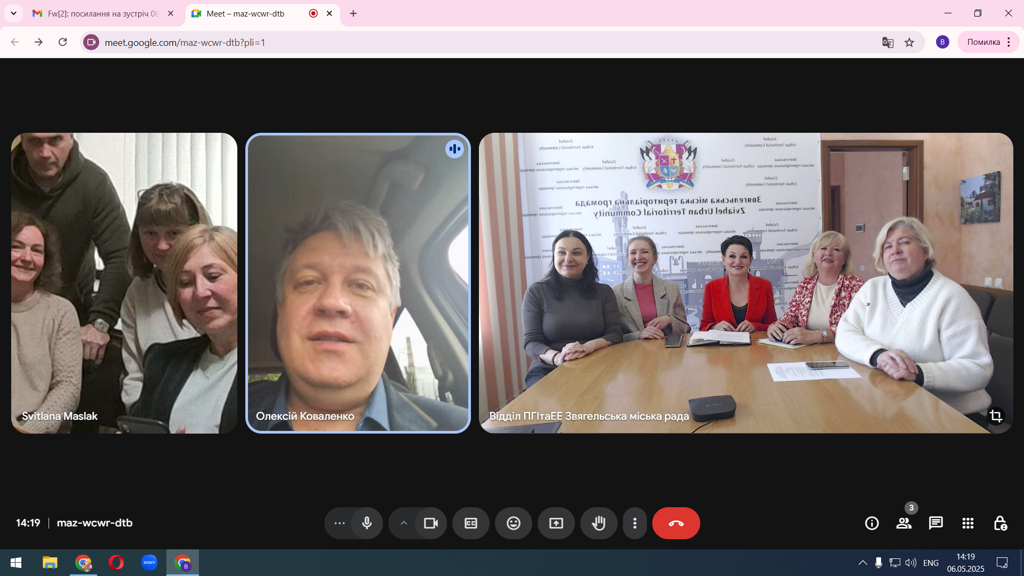Open the Zoom app from the taskbar

149,563
